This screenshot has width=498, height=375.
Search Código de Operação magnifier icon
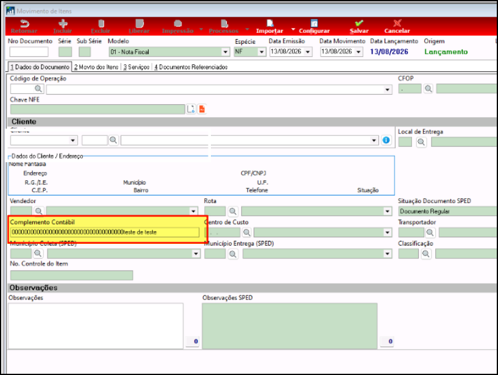[38, 88]
